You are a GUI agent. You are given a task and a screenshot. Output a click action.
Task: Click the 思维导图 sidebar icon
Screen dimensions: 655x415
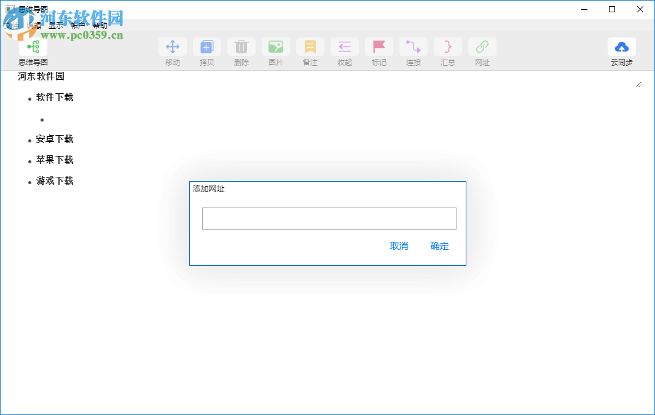click(x=32, y=47)
